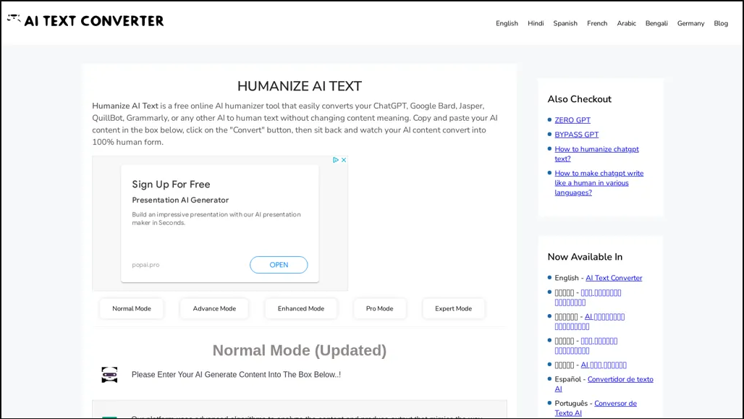Switch to Normal Mode

(x=132, y=308)
